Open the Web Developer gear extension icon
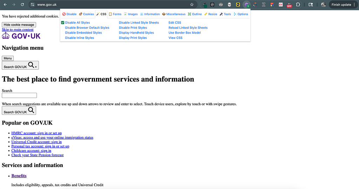Viewport: 359px width, 189px height. (x=246, y=5)
